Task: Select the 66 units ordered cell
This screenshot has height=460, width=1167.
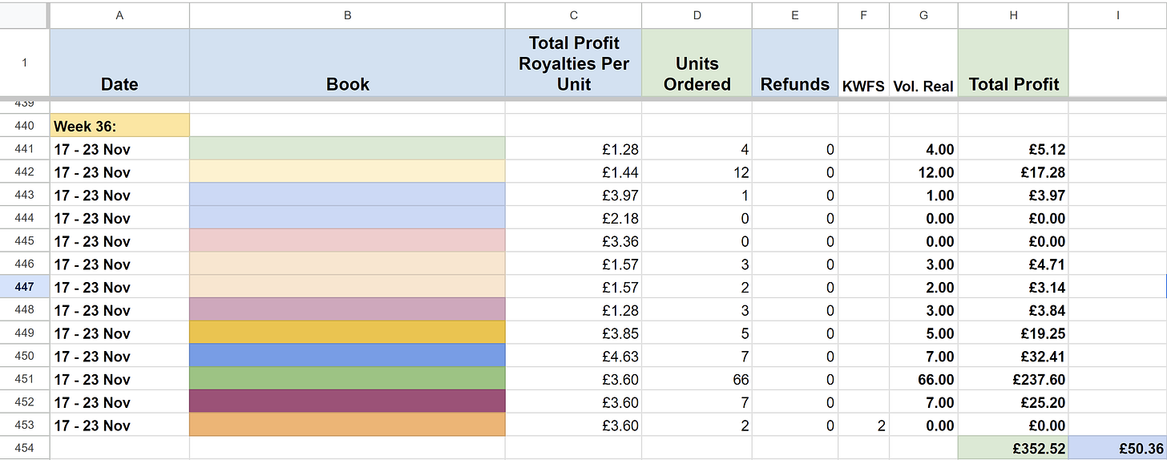Action: (697, 379)
